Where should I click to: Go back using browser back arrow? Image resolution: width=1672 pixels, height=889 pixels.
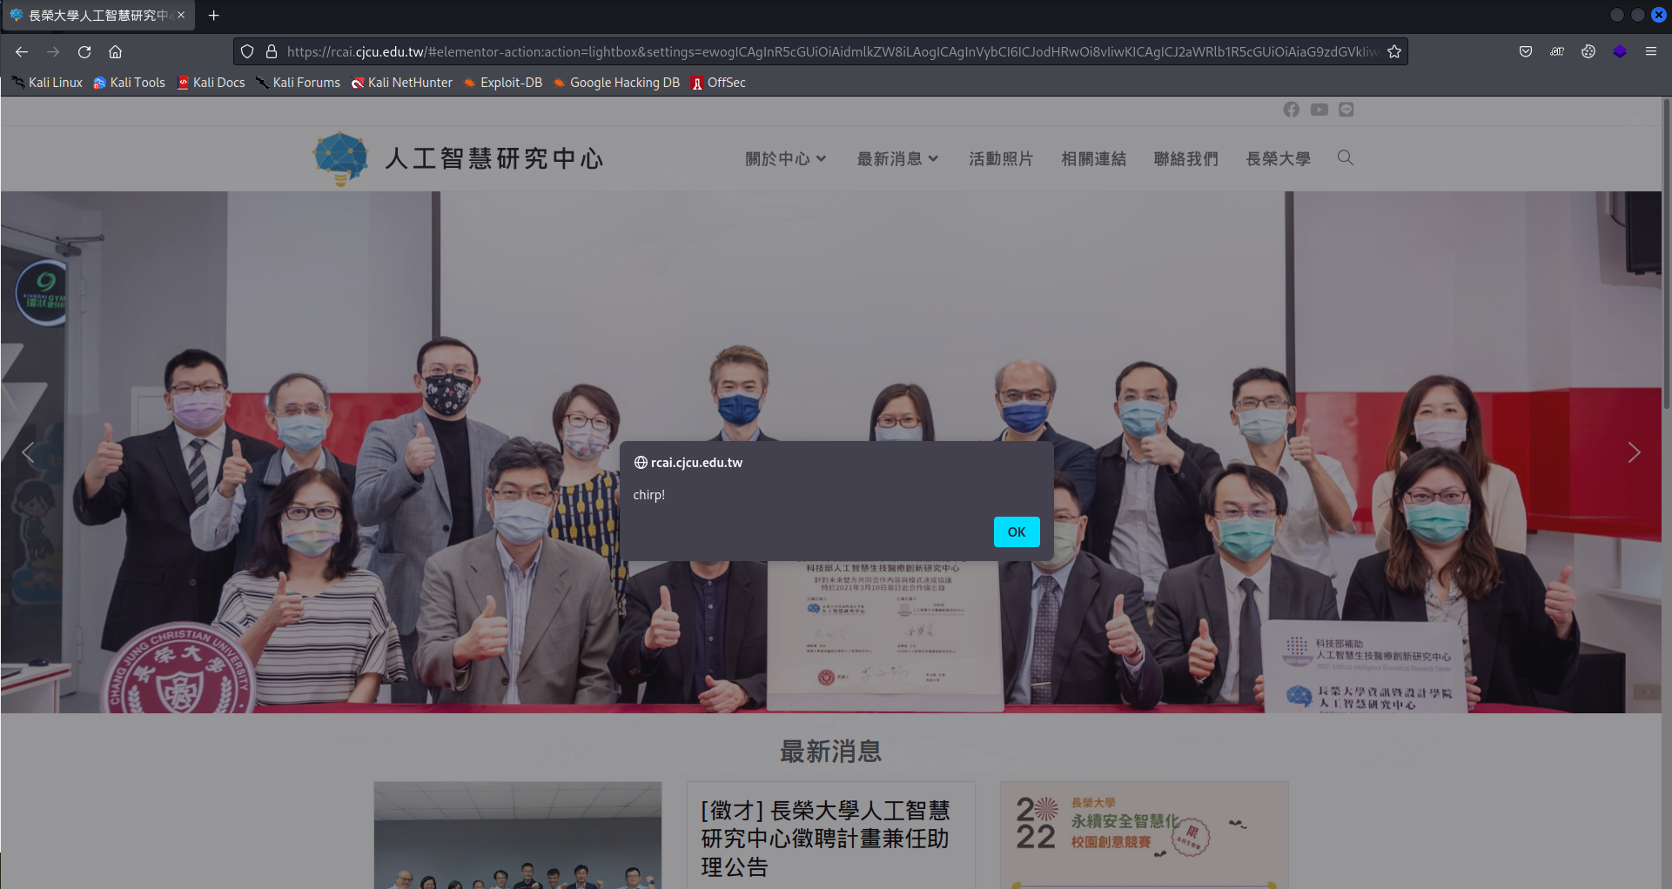(22, 51)
